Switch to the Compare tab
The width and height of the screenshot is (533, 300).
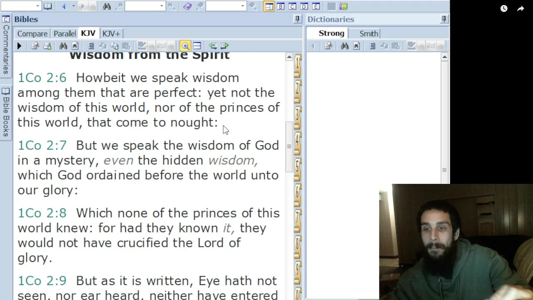[x=32, y=34]
